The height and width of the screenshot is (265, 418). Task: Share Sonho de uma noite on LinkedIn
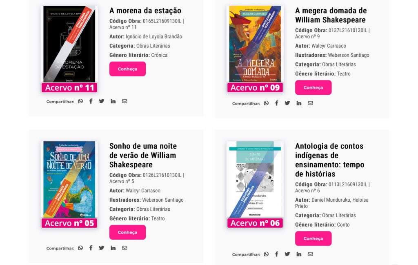click(x=113, y=248)
